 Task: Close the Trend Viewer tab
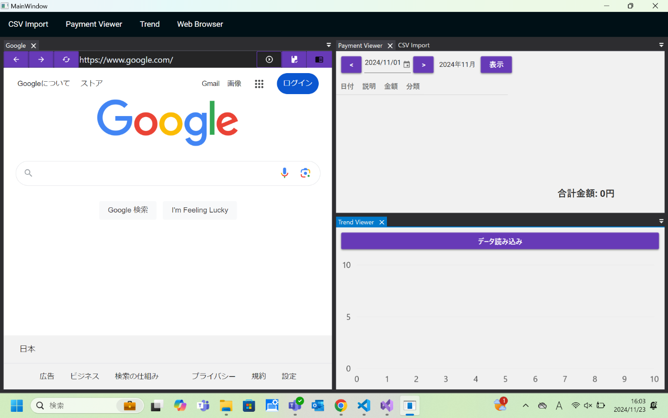tap(382, 222)
